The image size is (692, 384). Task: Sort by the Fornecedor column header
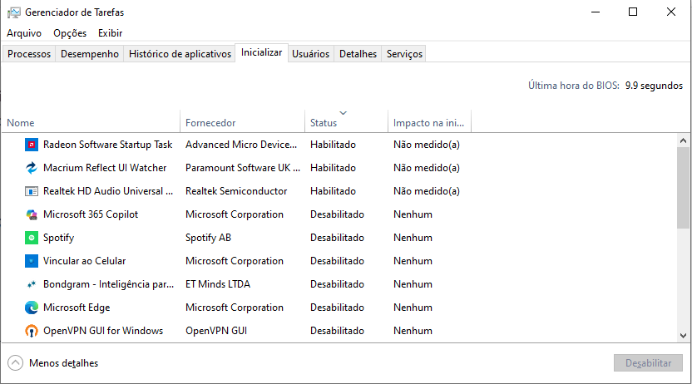coord(242,121)
